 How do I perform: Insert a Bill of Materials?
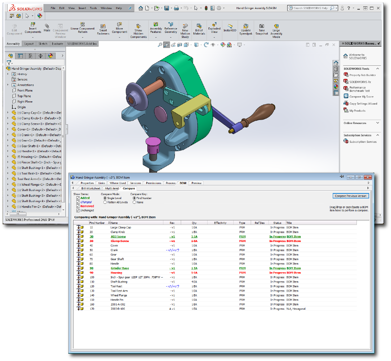coord(199,30)
